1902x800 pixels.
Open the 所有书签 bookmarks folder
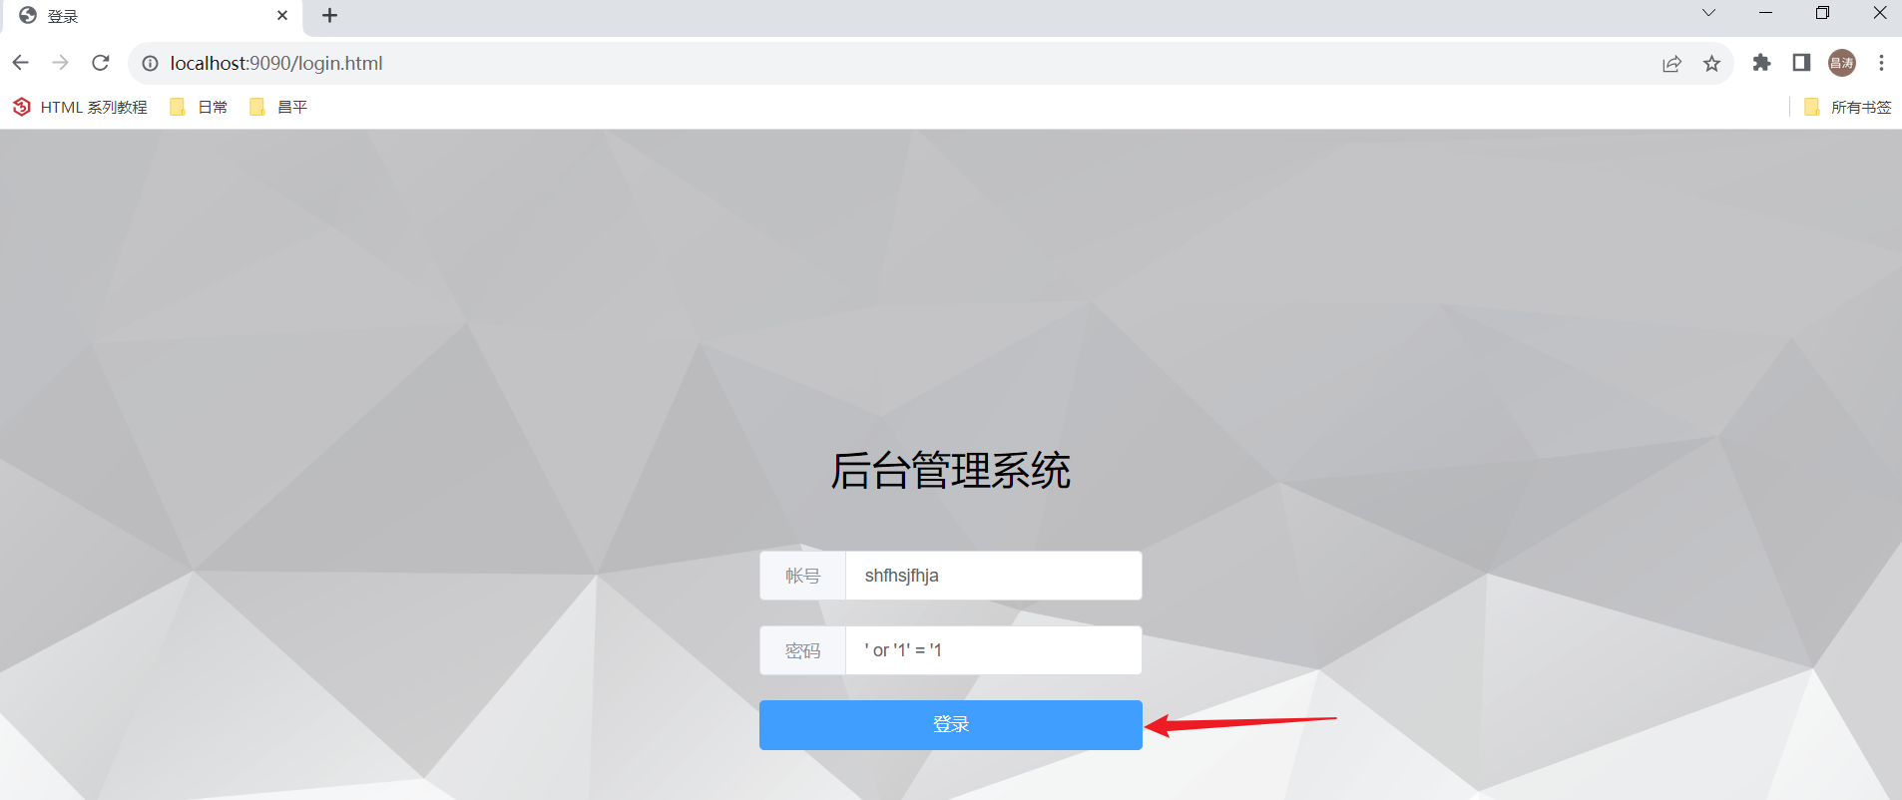[x=1848, y=107]
